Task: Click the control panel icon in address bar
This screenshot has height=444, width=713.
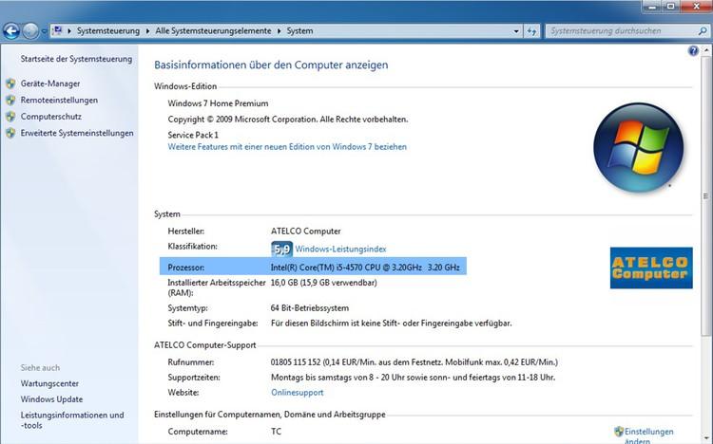Action: (x=58, y=30)
